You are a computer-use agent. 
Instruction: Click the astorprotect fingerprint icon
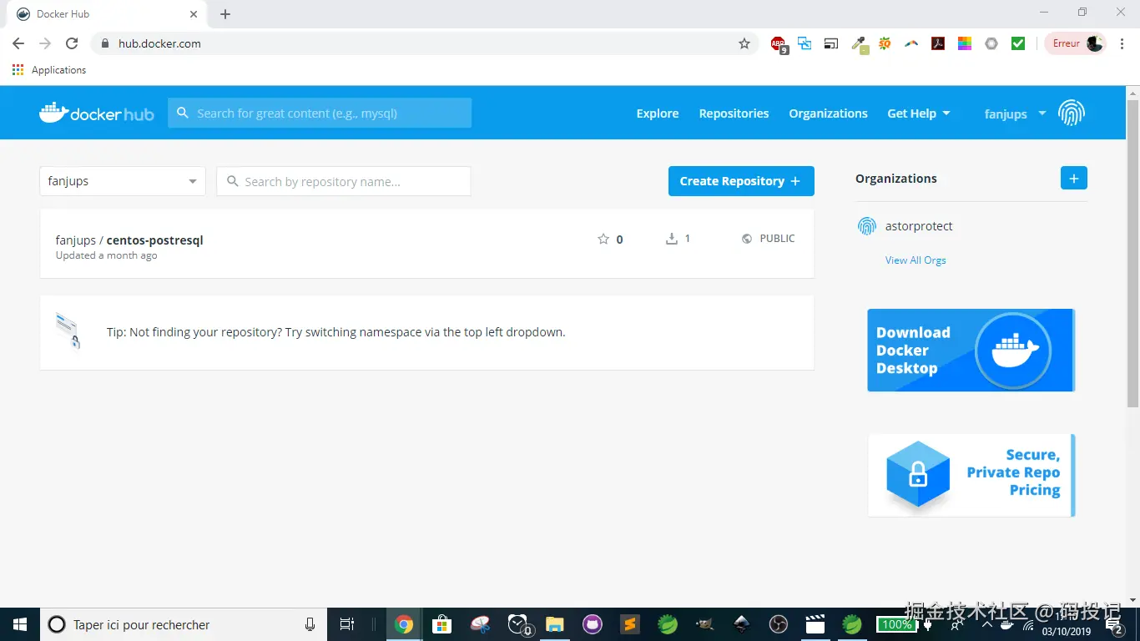pyautogui.click(x=867, y=226)
